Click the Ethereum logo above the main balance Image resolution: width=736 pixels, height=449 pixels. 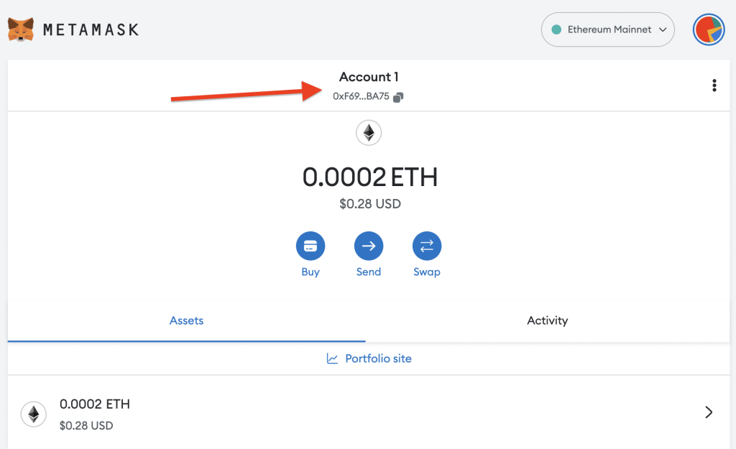pyautogui.click(x=369, y=133)
